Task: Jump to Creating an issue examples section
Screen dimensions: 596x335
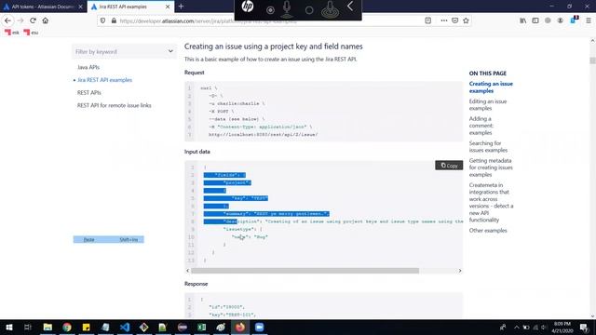Action: (x=491, y=87)
